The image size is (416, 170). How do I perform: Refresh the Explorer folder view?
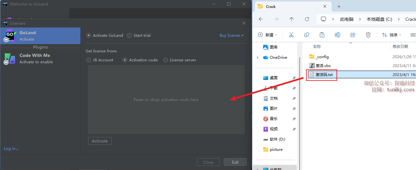pyautogui.click(x=307, y=19)
